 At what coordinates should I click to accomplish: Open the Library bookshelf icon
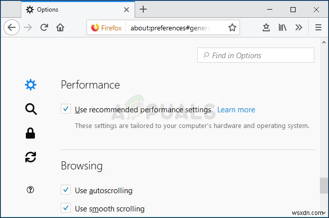tap(282, 28)
